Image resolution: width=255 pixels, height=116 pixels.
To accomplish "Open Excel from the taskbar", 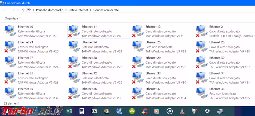I will [69, 111].
